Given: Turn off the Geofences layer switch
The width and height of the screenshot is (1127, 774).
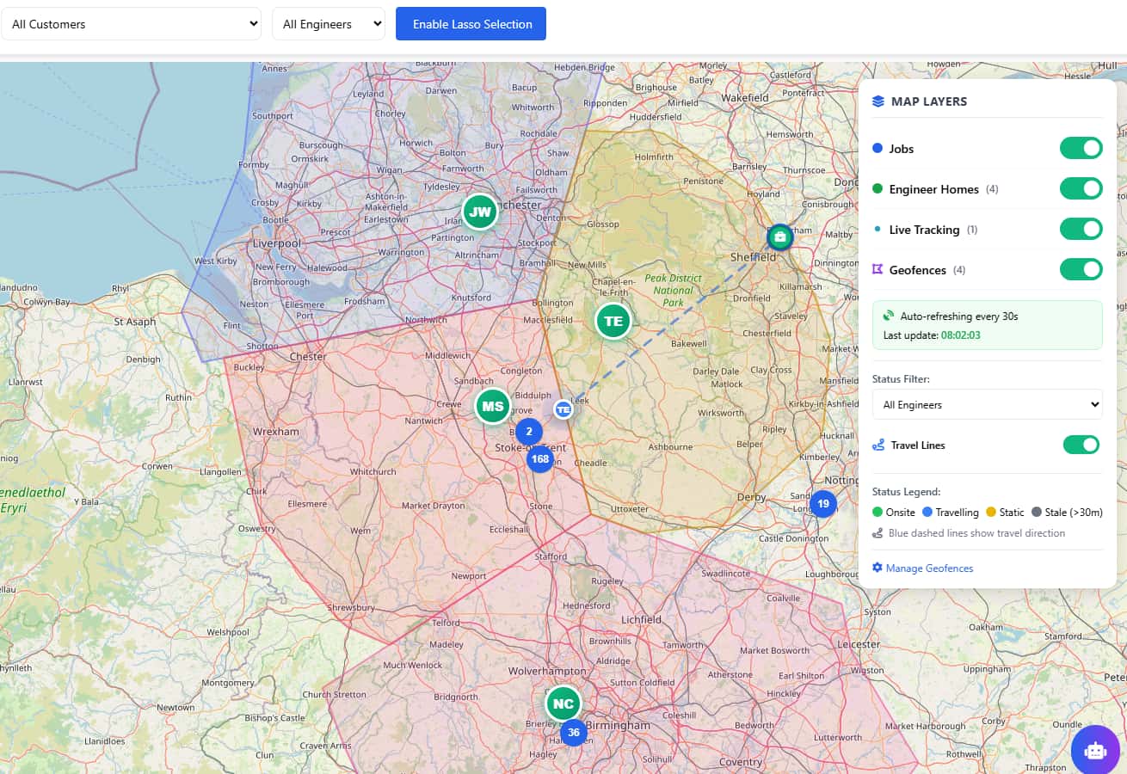Looking at the screenshot, I should pos(1081,269).
